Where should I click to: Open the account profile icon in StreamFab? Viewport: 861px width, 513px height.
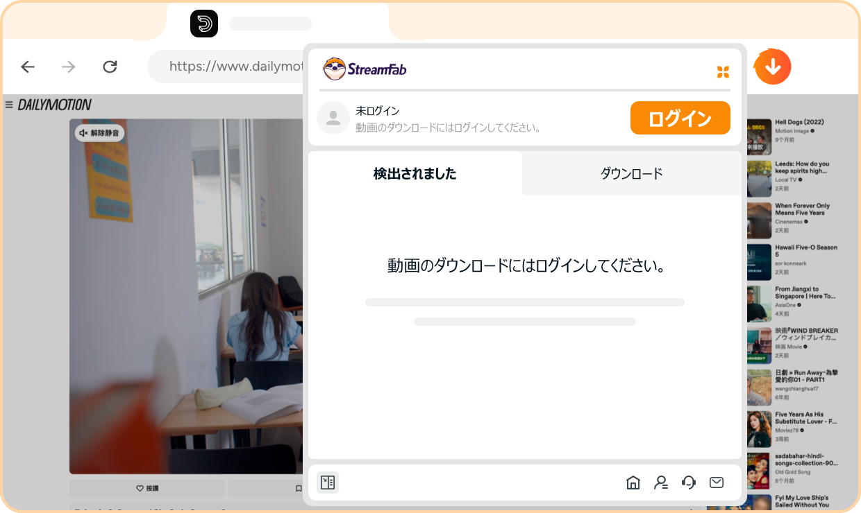point(660,482)
